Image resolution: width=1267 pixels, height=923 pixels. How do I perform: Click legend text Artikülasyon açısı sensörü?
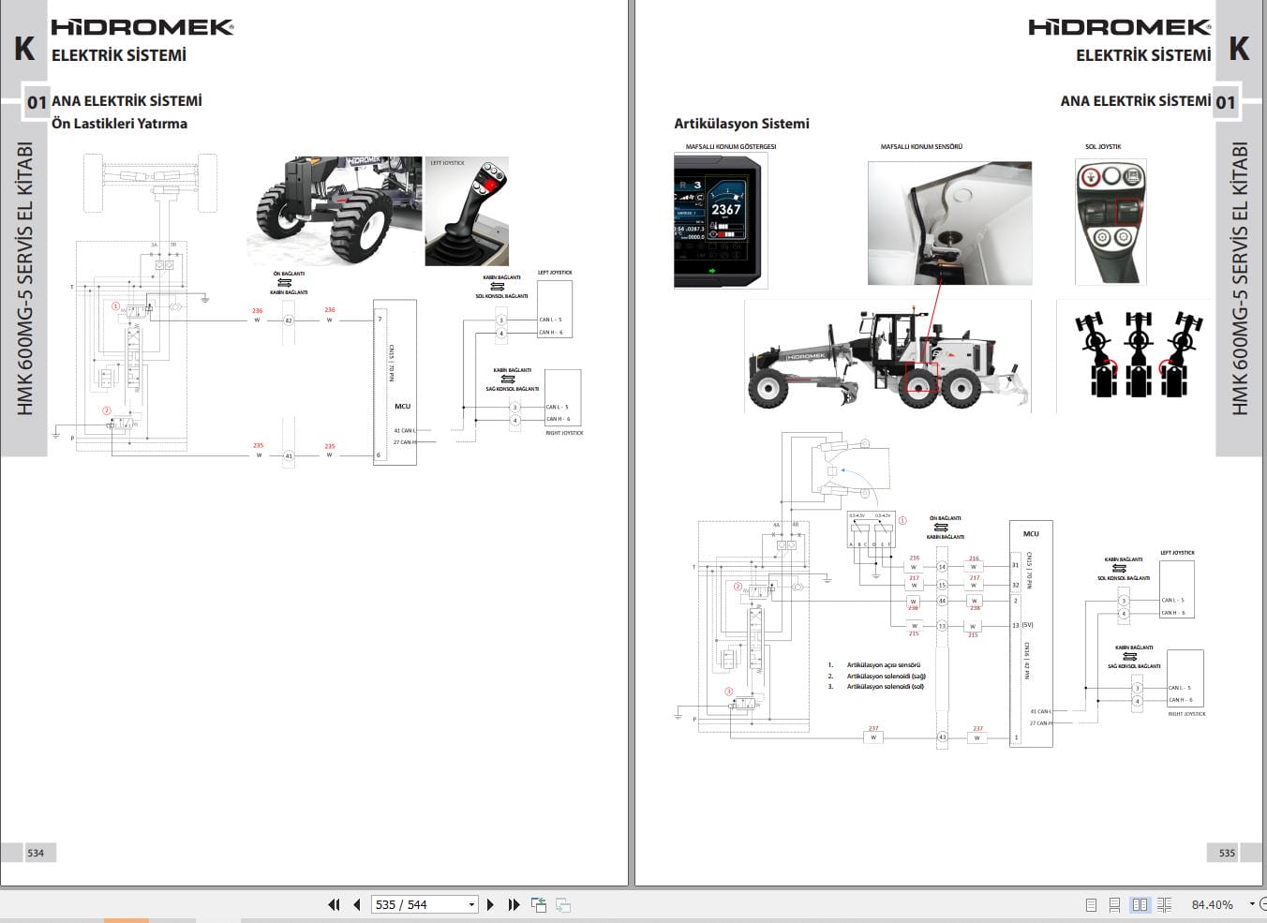tap(884, 664)
